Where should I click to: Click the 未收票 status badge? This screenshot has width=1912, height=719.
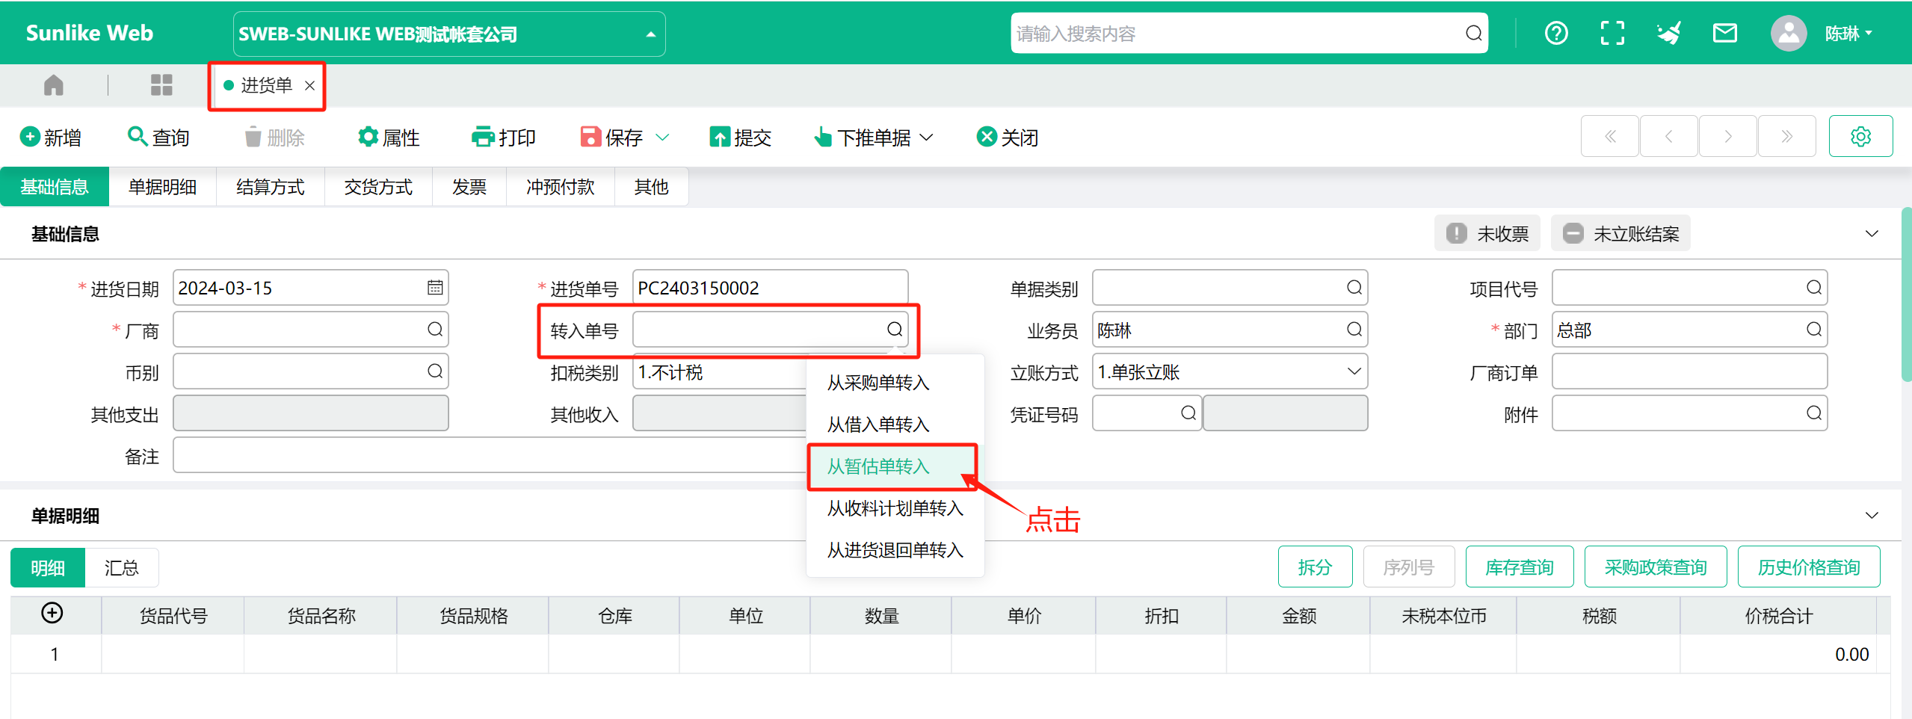tap(1487, 234)
